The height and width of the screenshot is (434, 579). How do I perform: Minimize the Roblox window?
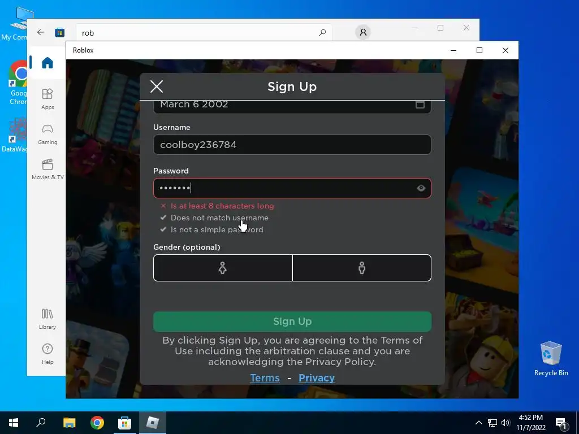coord(453,50)
